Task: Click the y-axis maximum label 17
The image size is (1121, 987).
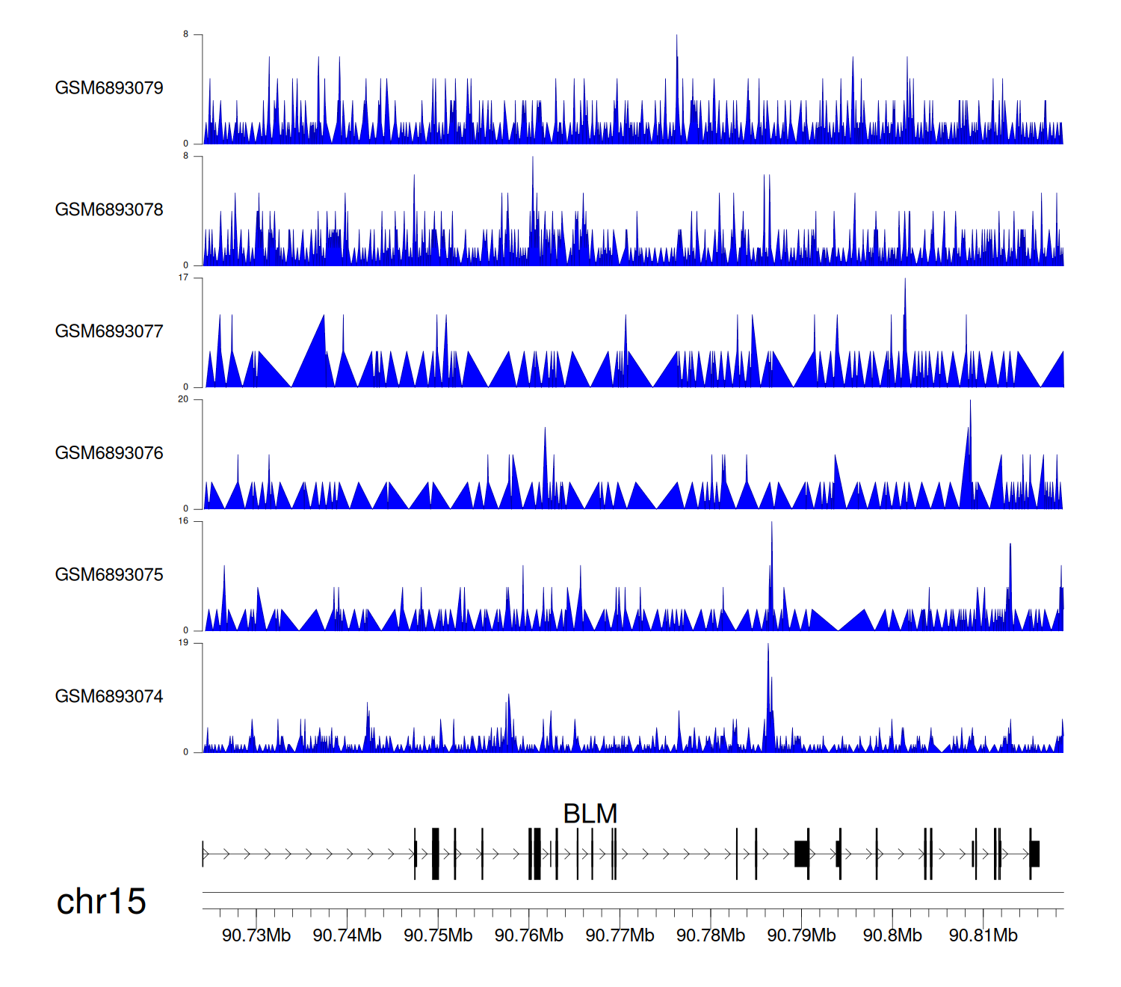Action: pos(183,277)
